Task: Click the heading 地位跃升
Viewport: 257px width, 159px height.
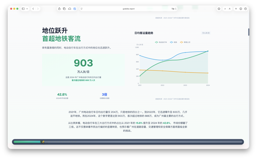Action: tap(55, 30)
